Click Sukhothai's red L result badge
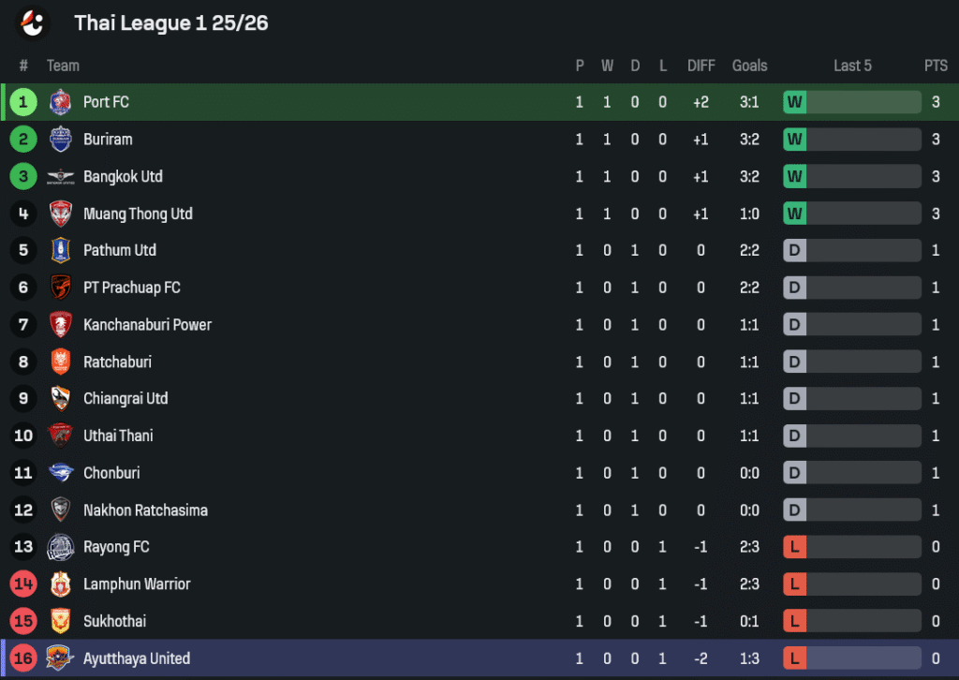This screenshot has height=680, width=959. (794, 621)
